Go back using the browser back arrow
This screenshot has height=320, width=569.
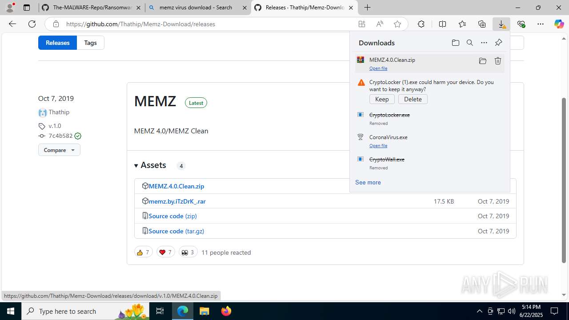[x=12, y=24]
